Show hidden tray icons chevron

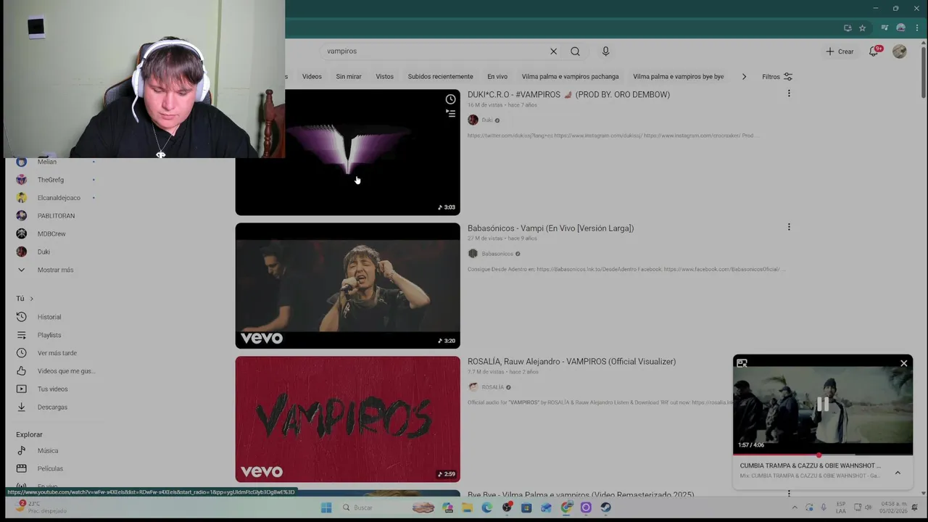click(795, 507)
